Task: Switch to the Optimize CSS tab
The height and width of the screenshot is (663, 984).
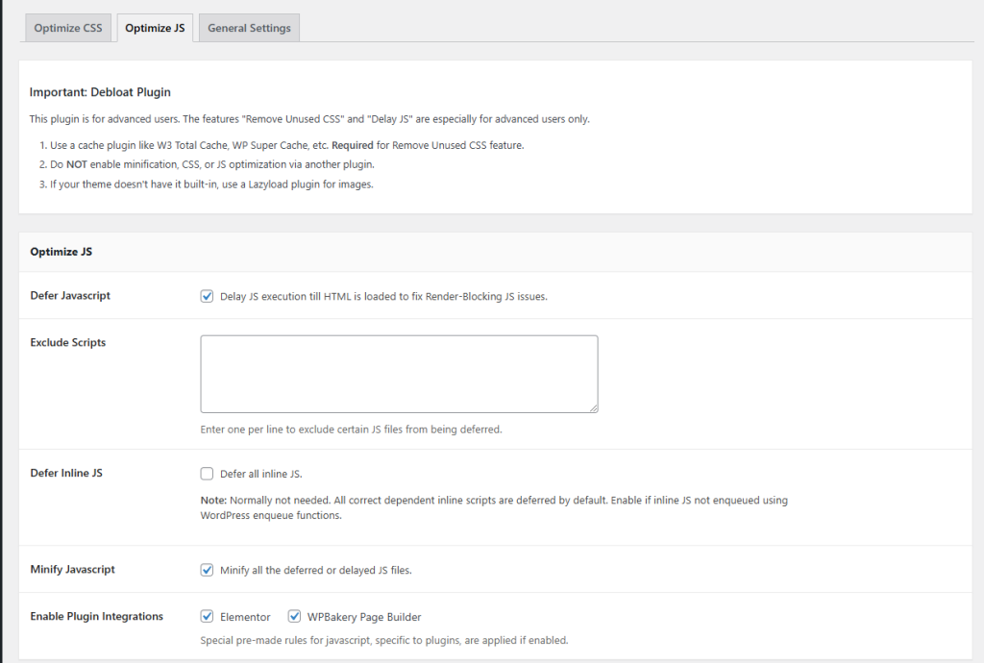Action: click(x=67, y=28)
